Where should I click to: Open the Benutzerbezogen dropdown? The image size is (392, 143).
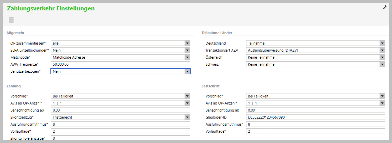[187, 71]
